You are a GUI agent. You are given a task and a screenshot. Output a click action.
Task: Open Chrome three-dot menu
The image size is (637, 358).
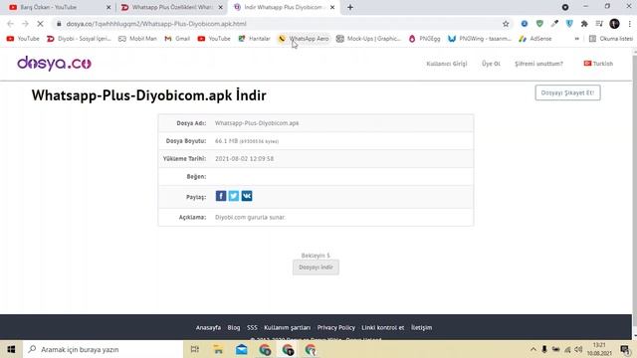coord(629,24)
